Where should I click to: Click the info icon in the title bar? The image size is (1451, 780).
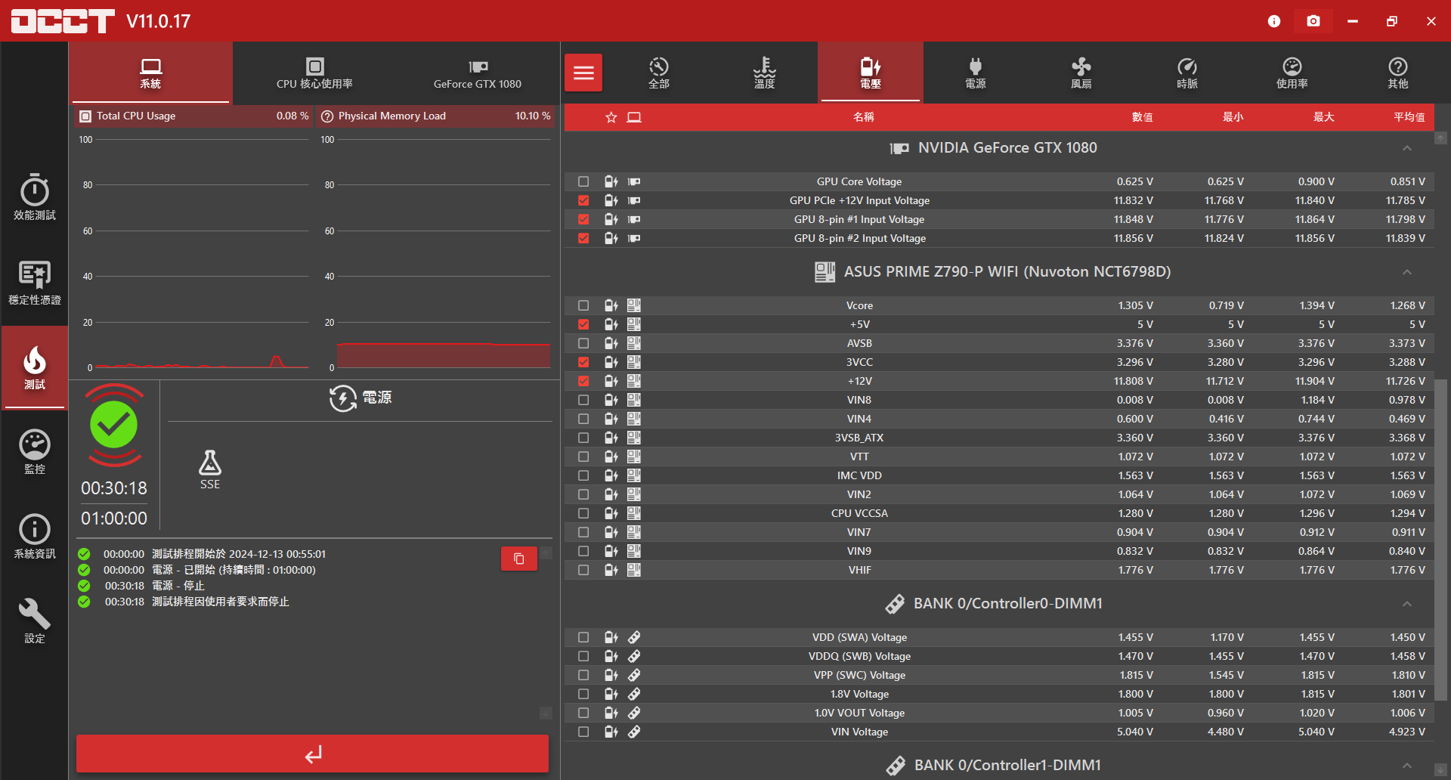[x=1274, y=21]
